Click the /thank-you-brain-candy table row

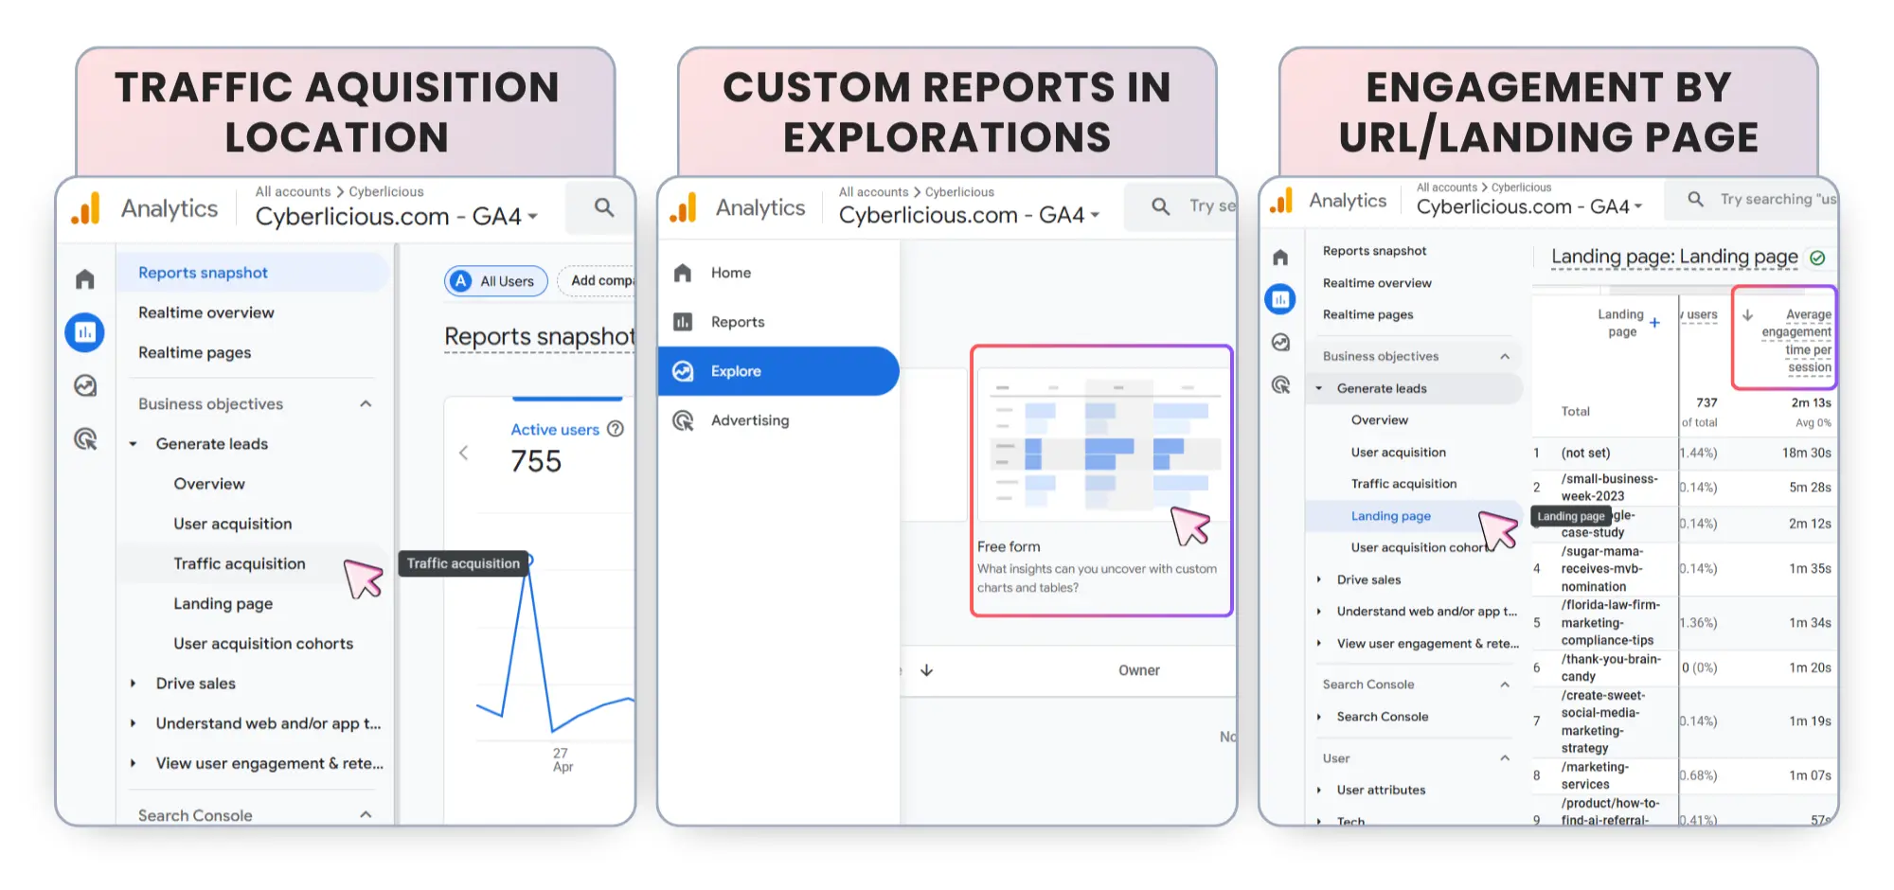[1683, 667]
